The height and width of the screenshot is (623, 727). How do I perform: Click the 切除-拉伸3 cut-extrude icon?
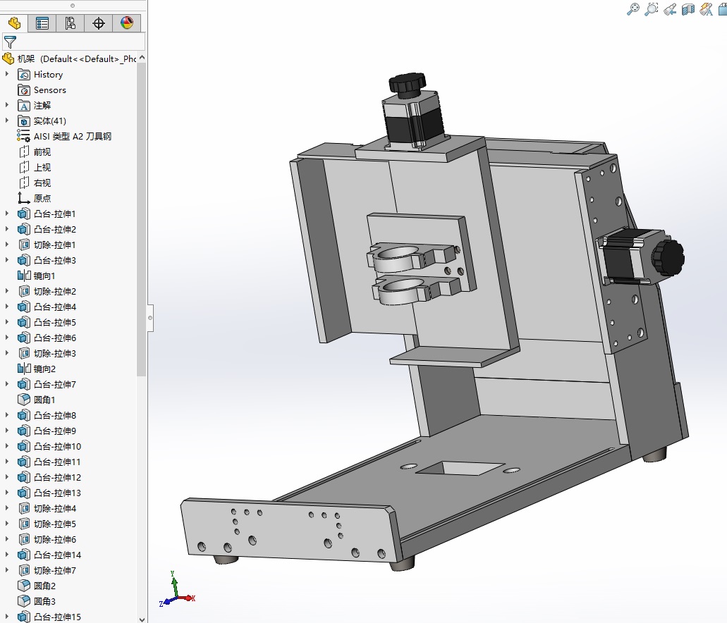[x=24, y=353]
